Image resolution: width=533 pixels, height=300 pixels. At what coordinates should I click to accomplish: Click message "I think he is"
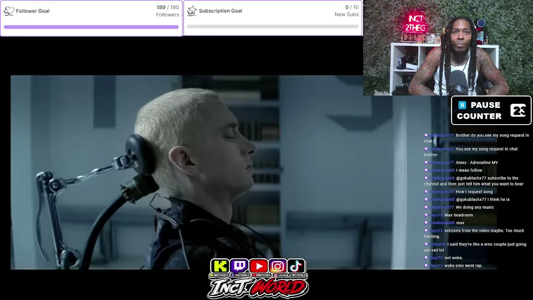coord(483,200)
